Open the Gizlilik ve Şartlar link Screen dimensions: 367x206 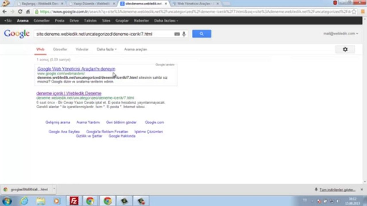(89, 136)
